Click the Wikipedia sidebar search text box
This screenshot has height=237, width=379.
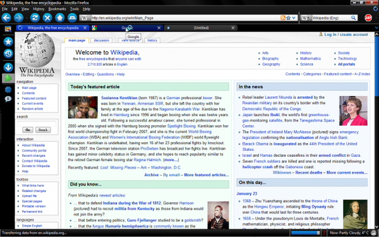point(37,124)
